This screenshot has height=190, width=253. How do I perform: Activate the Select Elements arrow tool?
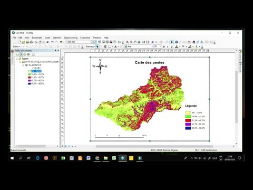tap(172, 42)
